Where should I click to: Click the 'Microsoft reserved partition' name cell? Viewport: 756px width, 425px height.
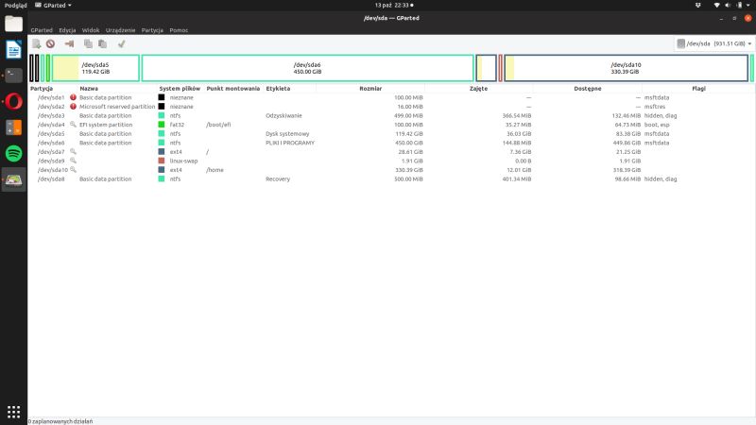point(117,107)
